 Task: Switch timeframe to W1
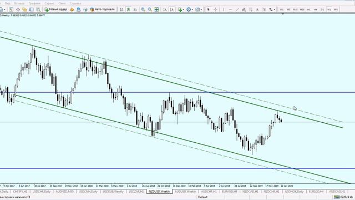pyautogui.click(x=329, y=9)
